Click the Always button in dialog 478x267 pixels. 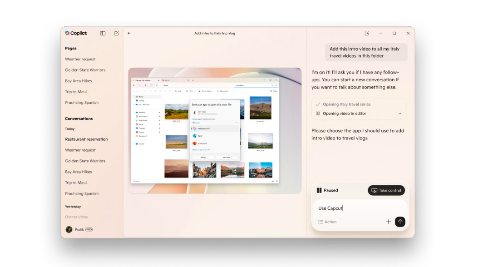(x=203, y=157)
